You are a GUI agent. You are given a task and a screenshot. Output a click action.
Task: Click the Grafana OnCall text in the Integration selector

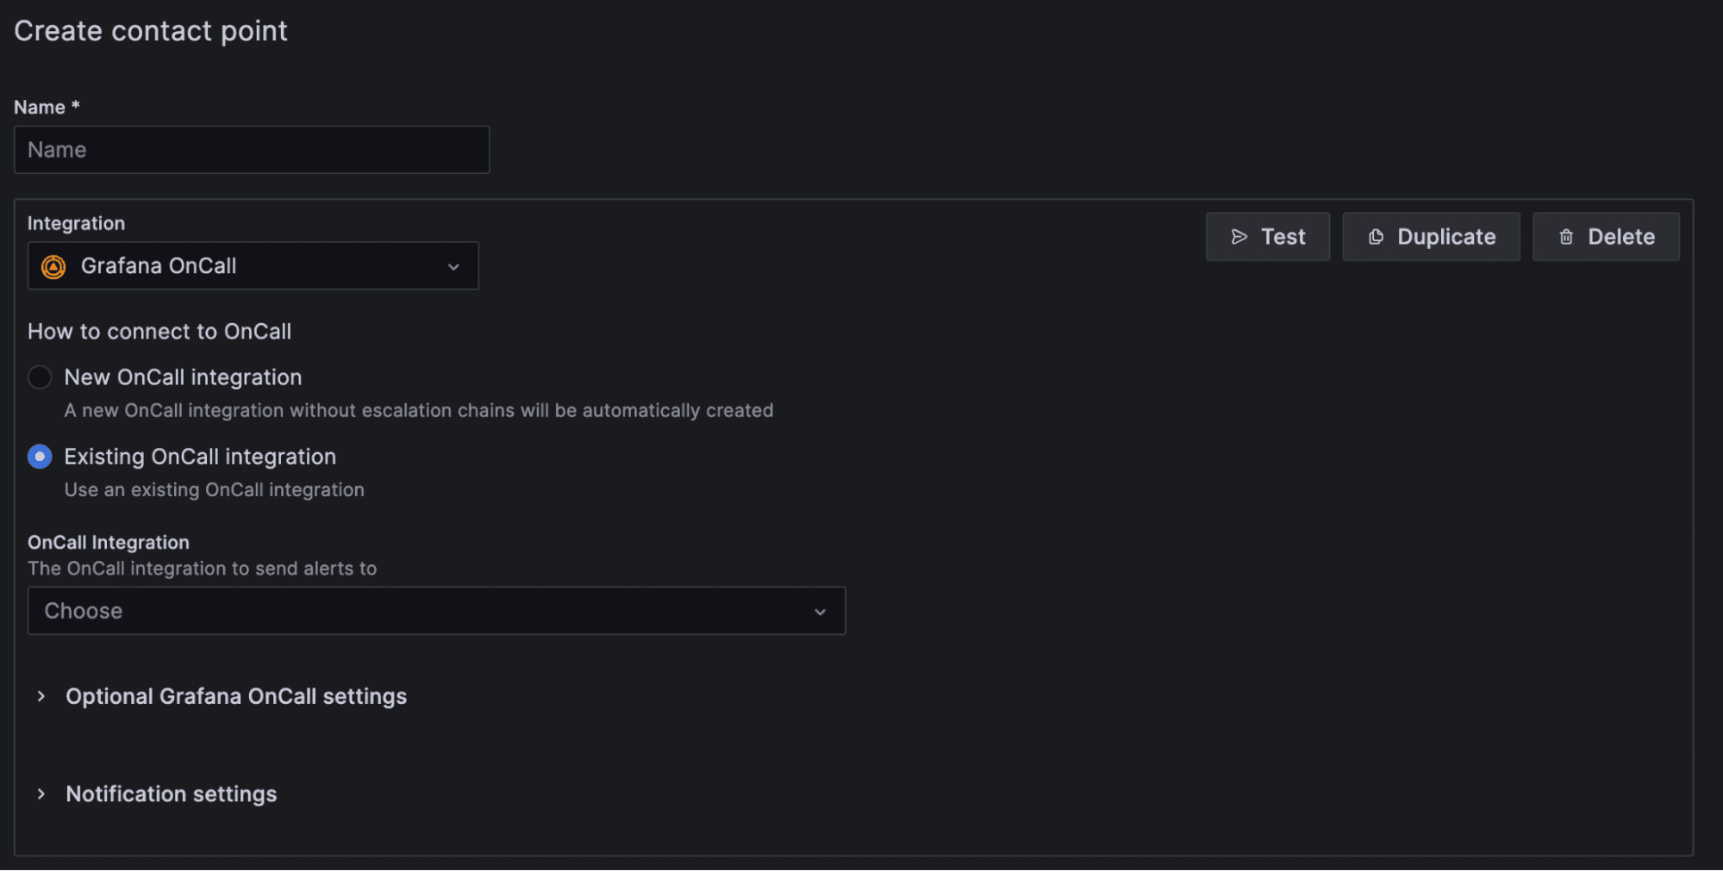point(159,266)
